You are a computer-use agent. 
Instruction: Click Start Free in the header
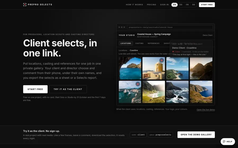[x=207, y=5]
